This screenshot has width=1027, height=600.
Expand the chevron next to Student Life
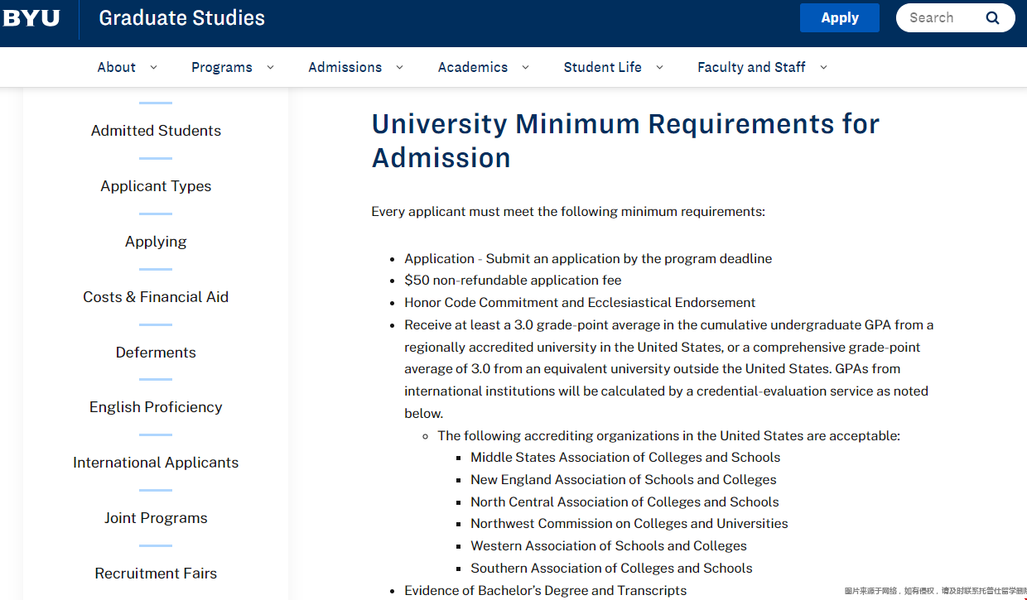coord(659,68)
